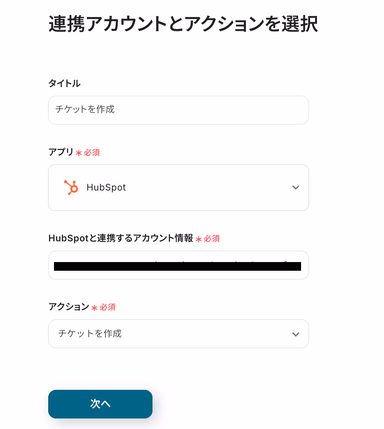
Task: Click the HubSpotと連携するアカウント情報 label
Action: click(x=121, y=238)
